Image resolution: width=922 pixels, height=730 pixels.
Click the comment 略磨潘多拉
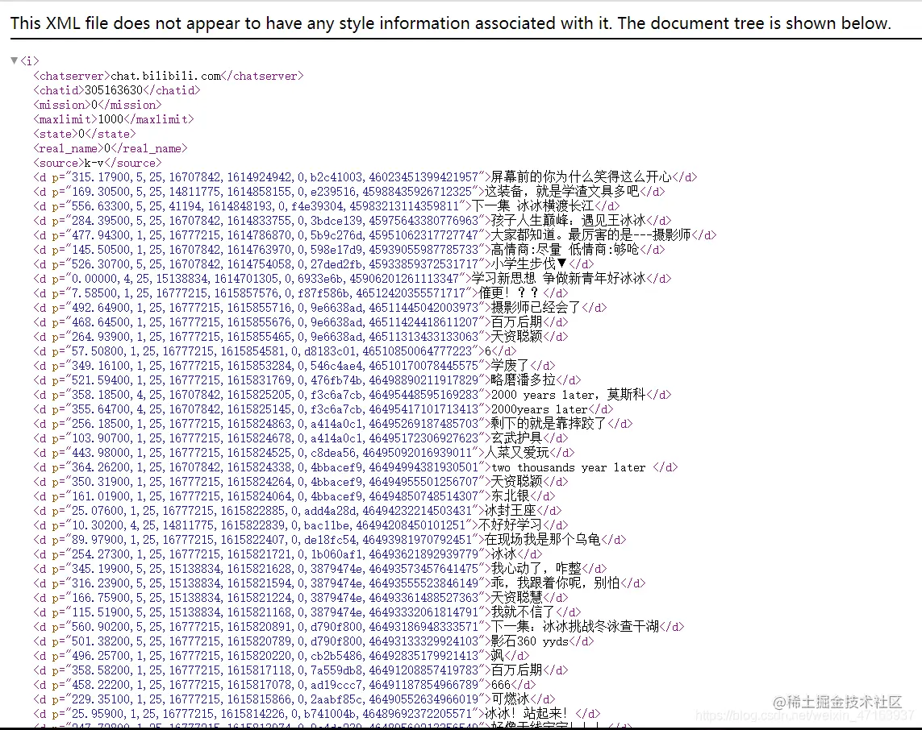tap(524, 380)
